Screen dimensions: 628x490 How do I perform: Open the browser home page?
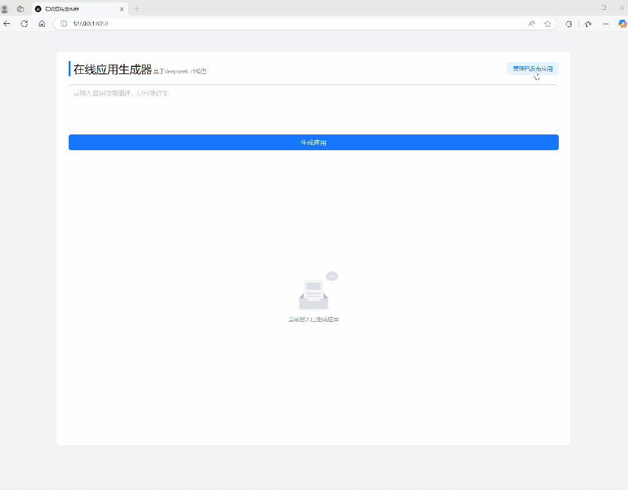point(42,24)
